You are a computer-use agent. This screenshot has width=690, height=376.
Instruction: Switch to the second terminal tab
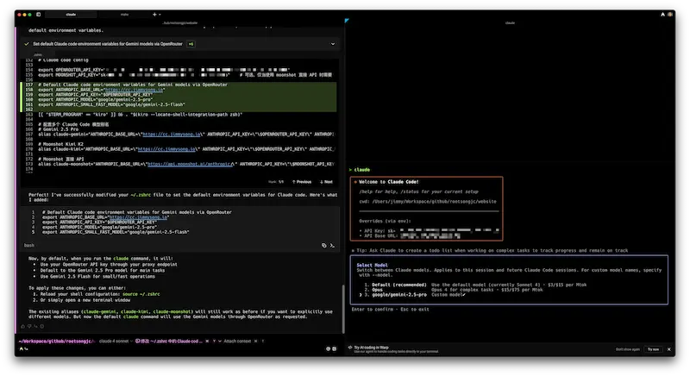point(124,15)
